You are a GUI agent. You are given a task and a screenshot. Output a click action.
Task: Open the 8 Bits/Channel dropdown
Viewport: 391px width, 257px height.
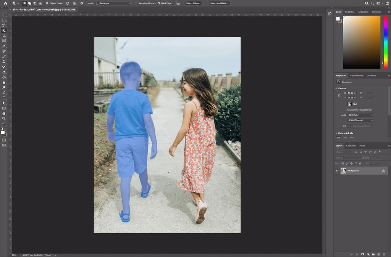[x=359, y=120]
